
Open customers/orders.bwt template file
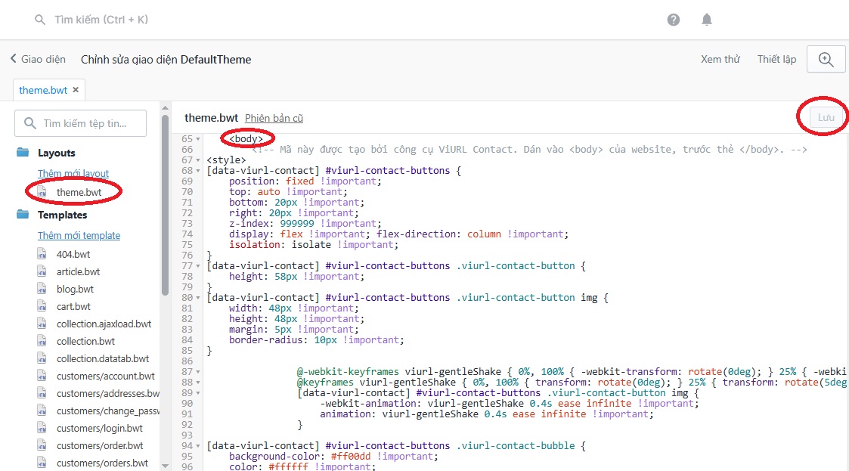pos(102,463)
